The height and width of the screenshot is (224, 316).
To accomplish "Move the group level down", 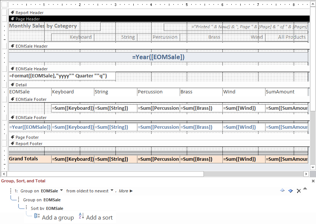I will [290, 191].
